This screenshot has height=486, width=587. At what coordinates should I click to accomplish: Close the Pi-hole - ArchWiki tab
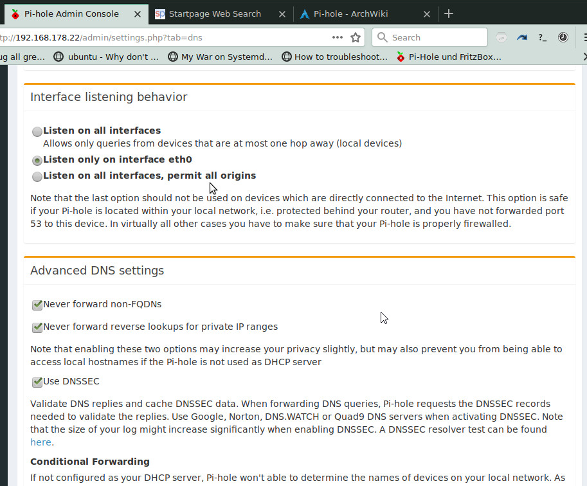point(426,14)
